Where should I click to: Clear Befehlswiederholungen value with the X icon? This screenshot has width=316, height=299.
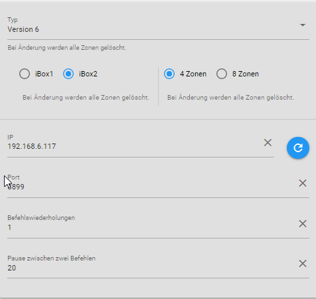point(303,224)
